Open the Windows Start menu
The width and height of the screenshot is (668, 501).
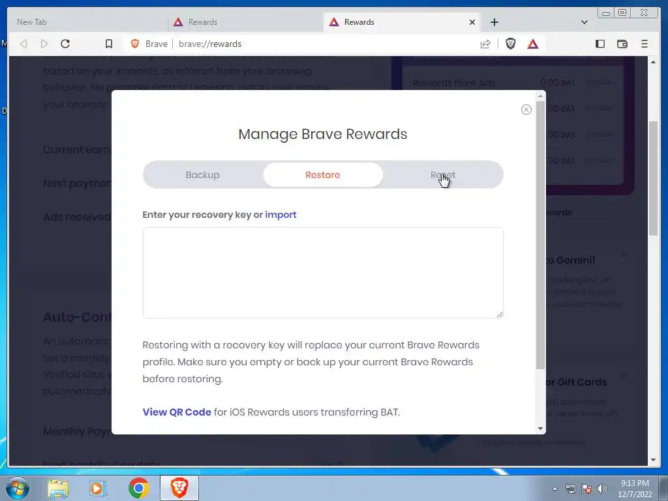tap(18, 488)
